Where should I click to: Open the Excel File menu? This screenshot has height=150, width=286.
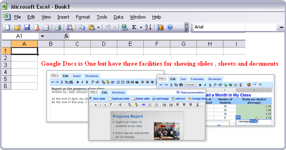[17, 17]
